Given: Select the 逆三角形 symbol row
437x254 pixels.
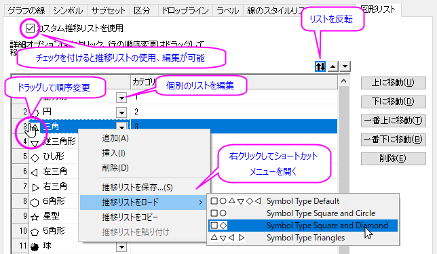Looking at the screenshot, I should tap(59, 142).
